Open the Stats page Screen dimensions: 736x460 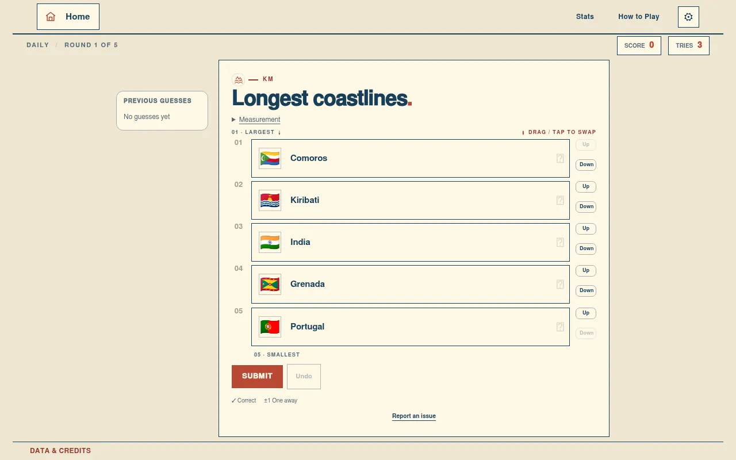(585, 17)
